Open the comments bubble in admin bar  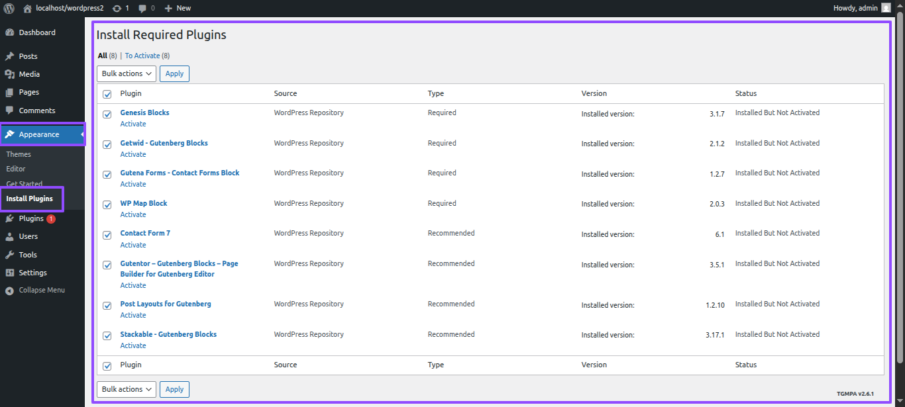142,8
